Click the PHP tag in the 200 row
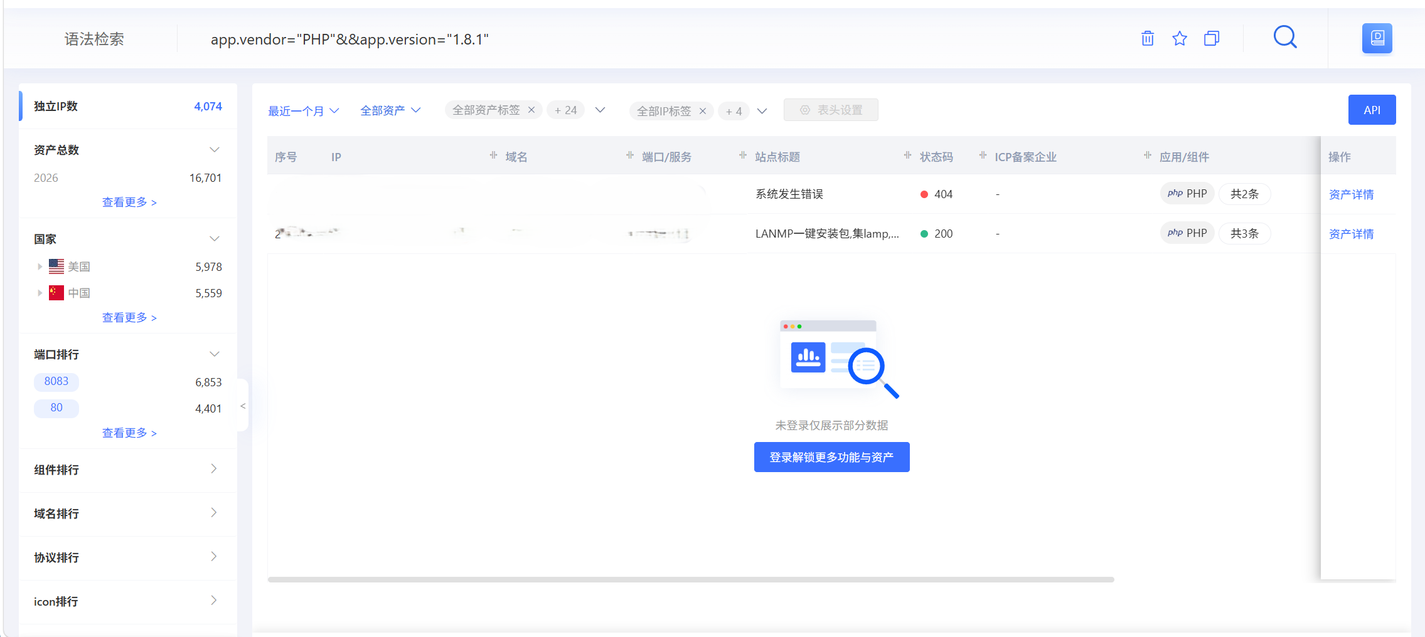The image size is (1425, 637). pos(1187,233)
